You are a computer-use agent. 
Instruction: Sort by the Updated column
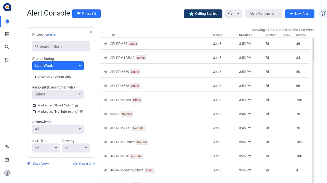click(x=246, y=35)
